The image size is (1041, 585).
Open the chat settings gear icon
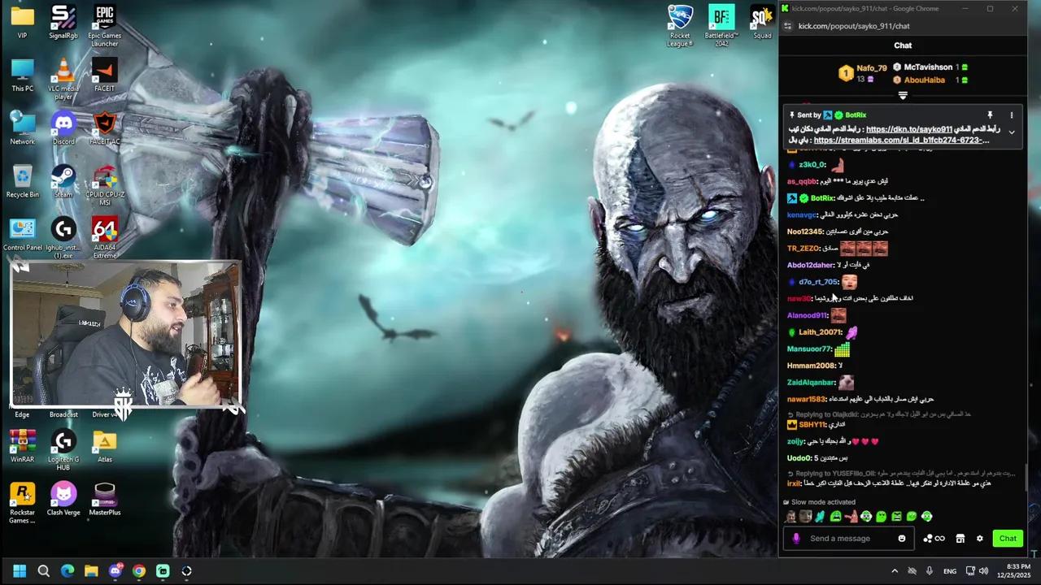(979, 538)
